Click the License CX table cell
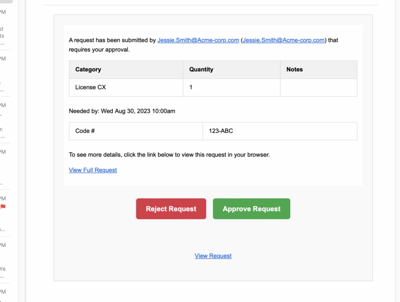 pyautogui.click(x=91, y=87)
